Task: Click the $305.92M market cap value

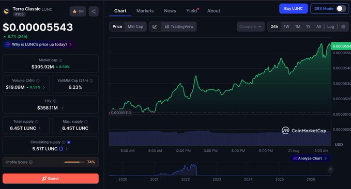Action: (x=42, y=67)
